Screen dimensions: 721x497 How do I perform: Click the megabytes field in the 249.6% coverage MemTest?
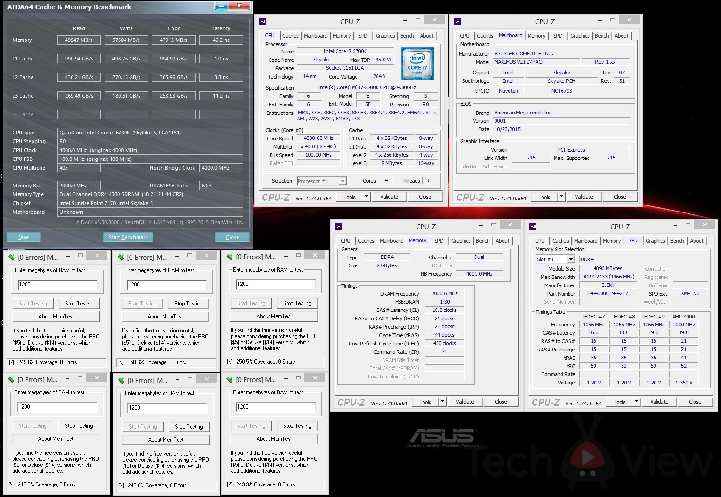point(58,285)
